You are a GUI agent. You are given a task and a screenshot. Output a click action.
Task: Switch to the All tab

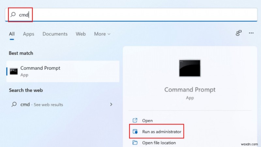(x=12, y=34)
